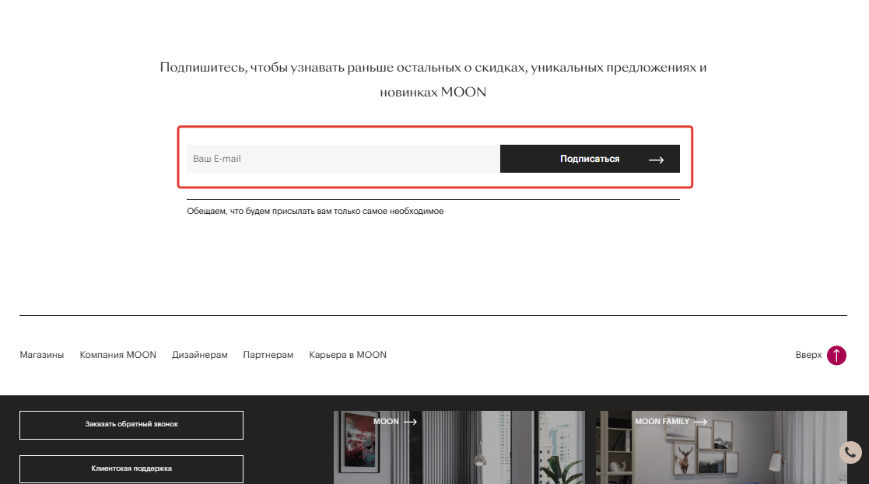The height and width of the screenshot is (484, 869).
Task: Click 'Клиентская поддержка' button
Action: pyautogui.click(x=131, y=469)
